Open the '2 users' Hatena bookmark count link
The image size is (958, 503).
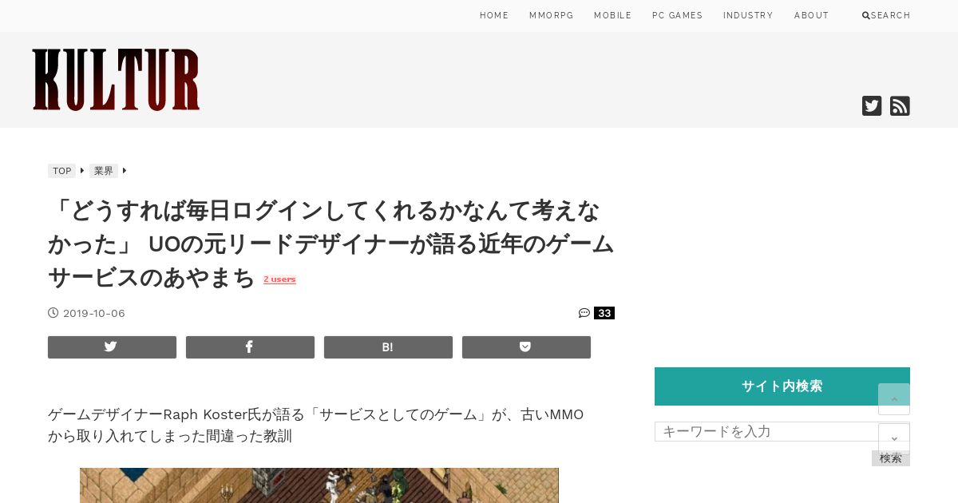[x=279, y=279]
